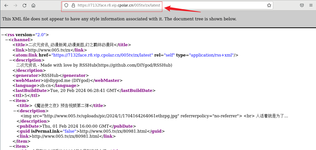Bookmark this page with the star
This screenshot has width=316, height=150.
pyautogui.click(x=269, y=5)
